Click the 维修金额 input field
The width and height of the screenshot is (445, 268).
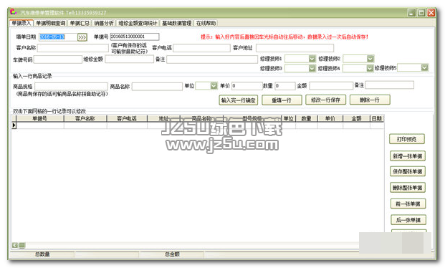click(x=130, y=59)
